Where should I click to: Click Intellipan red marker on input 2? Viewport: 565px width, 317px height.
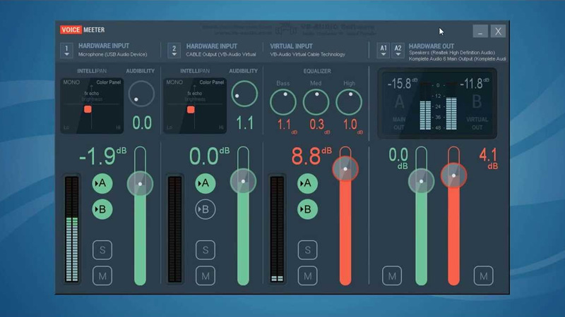tap(191, 109)
